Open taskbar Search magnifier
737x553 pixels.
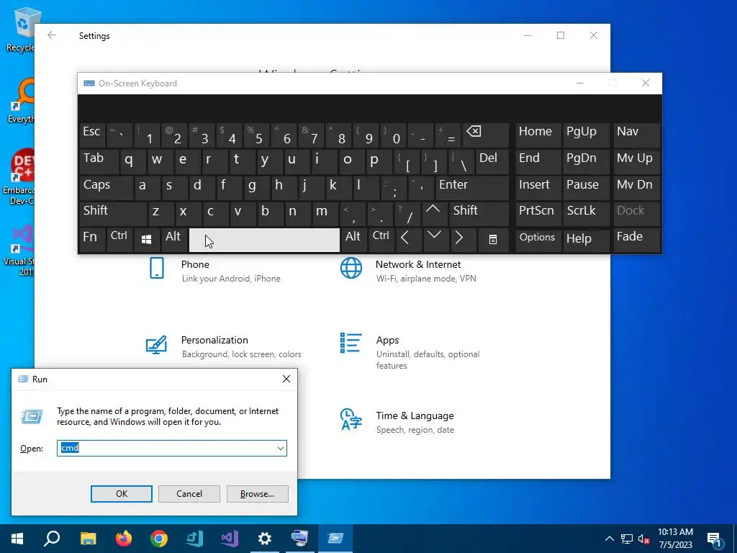(52, 539)
